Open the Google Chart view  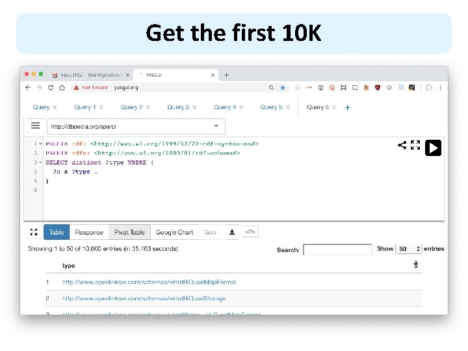point(174,232)
